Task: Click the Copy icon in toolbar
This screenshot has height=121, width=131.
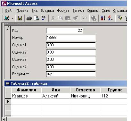Action: coord(60,18)
